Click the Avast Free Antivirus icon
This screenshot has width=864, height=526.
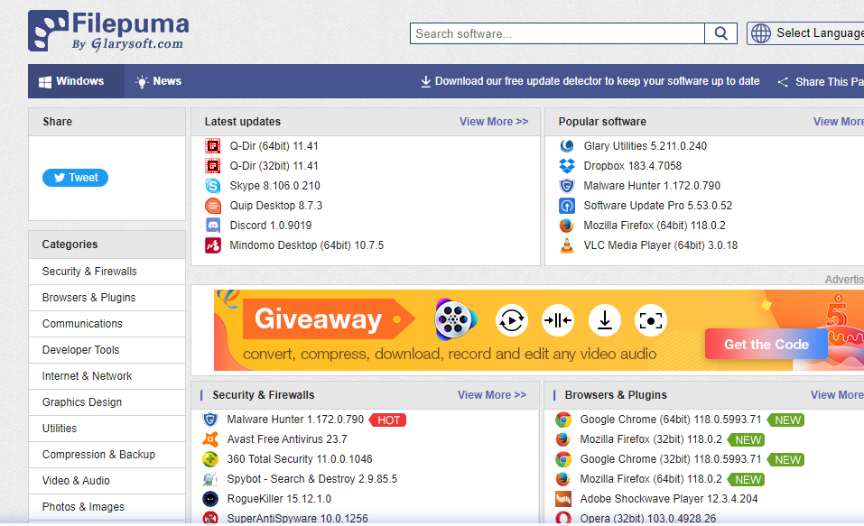210,439
